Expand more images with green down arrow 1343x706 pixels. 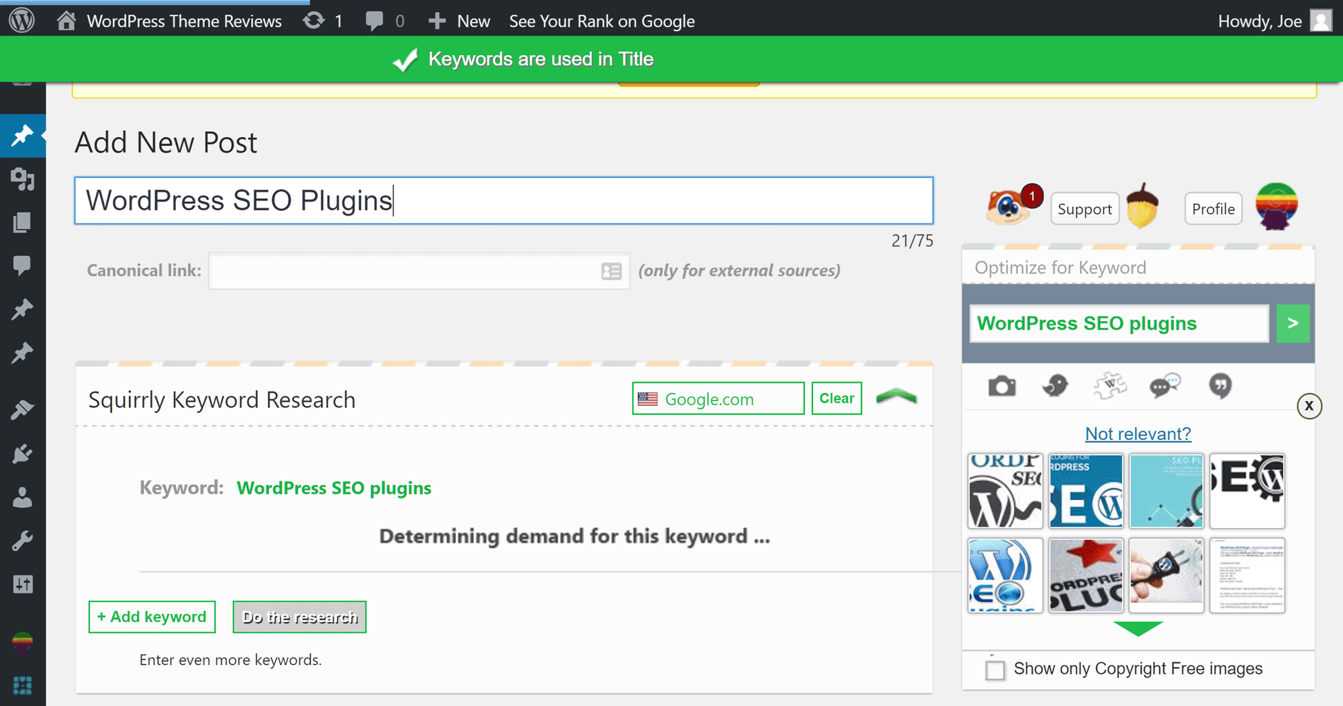1138,629
